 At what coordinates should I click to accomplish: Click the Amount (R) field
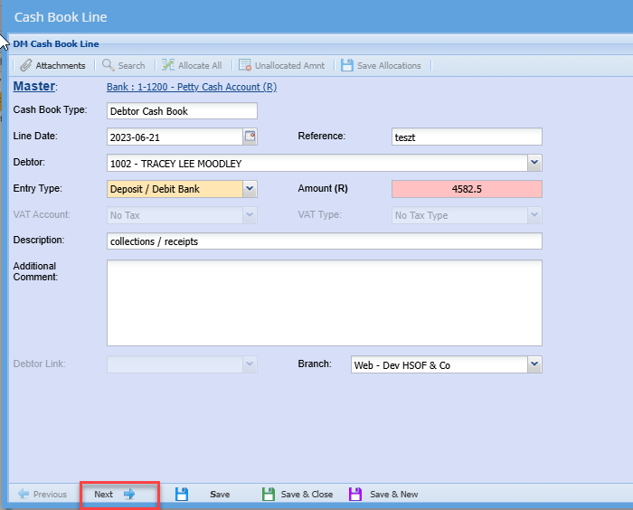click(x=466, y=189)
